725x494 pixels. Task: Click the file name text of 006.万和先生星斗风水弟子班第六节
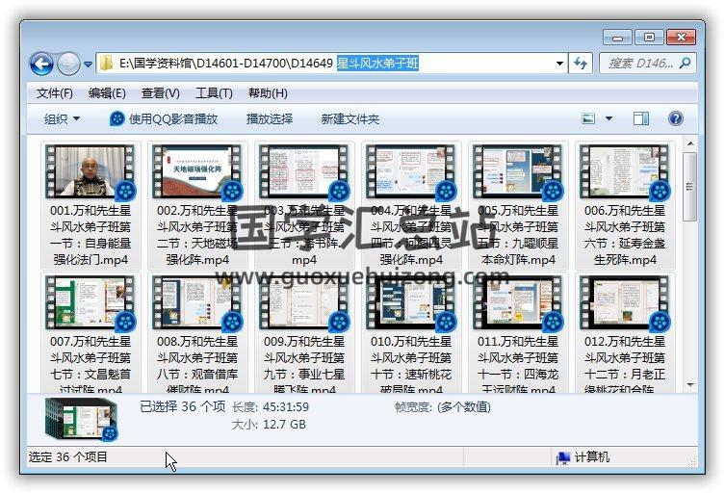pos(625,235)
